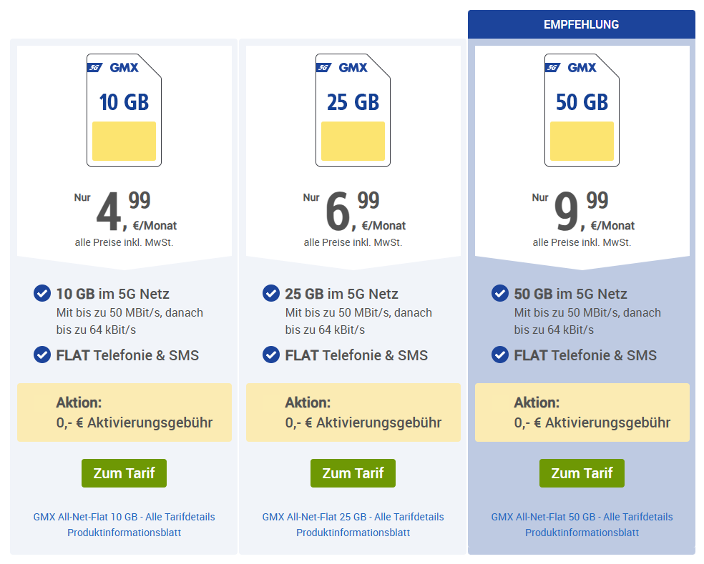This screenshot has width=704, height=564.
Task: Click the 25 GB SIM card image
Action: tap(353, 110)
